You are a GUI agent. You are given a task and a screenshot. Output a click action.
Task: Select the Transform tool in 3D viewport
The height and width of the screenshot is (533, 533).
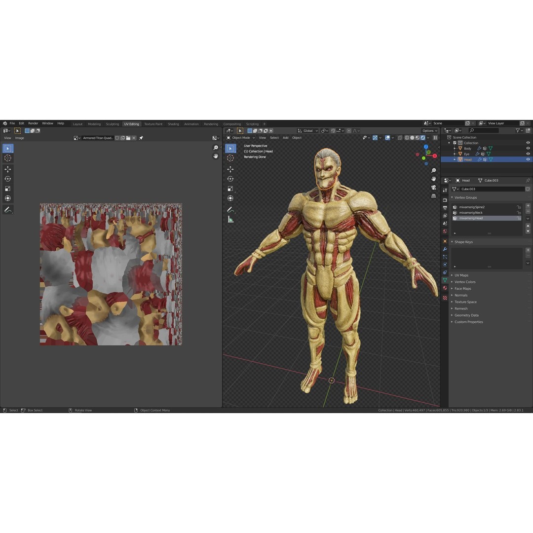230,198
